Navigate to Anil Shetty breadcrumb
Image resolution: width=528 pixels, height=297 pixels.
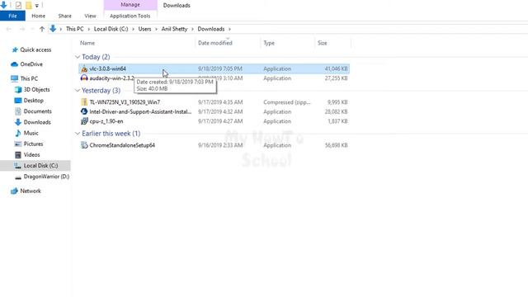(174, 29)
